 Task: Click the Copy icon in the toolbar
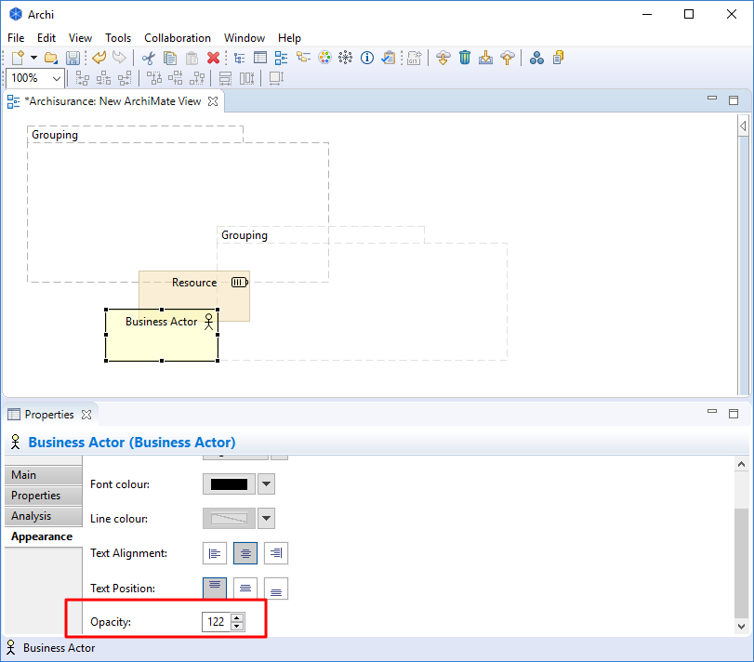170,58
